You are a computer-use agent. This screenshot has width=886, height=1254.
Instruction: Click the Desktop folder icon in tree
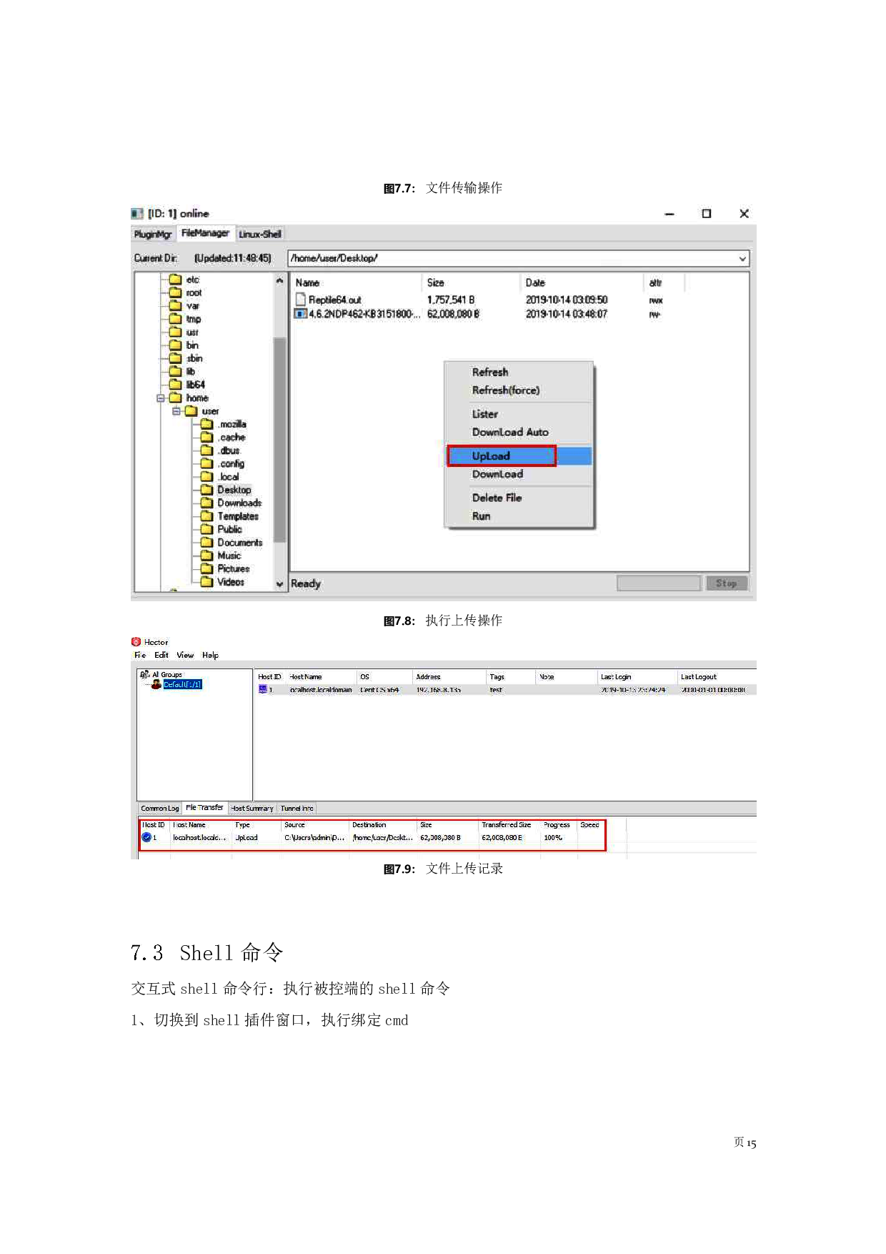click(x=207, y=490)
